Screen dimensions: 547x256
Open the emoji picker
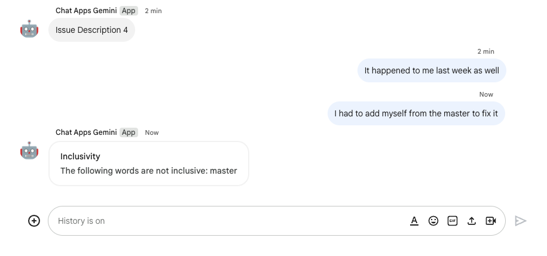(x=433, y=221)
